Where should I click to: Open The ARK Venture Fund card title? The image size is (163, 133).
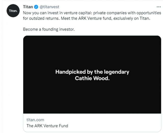pyautogui.click(x=47, y=126)
